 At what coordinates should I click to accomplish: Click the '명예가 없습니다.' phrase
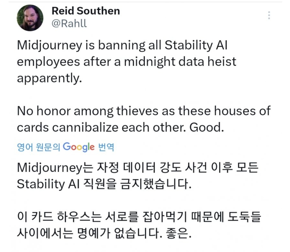119,233
